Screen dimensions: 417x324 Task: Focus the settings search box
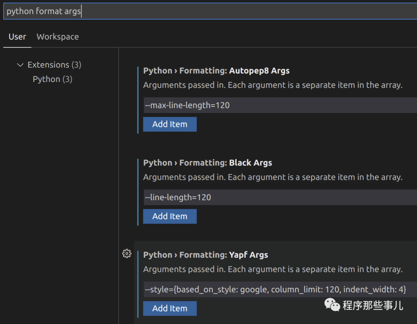coord(210,11)
